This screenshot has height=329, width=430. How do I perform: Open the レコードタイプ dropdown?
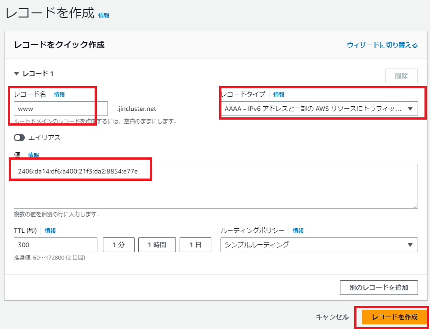[319, 109]
